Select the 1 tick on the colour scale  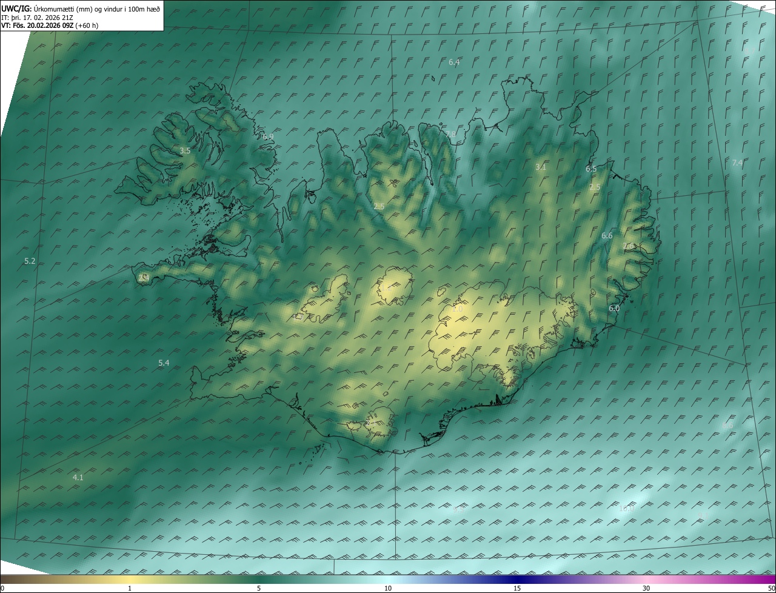(x=130, y=588)
